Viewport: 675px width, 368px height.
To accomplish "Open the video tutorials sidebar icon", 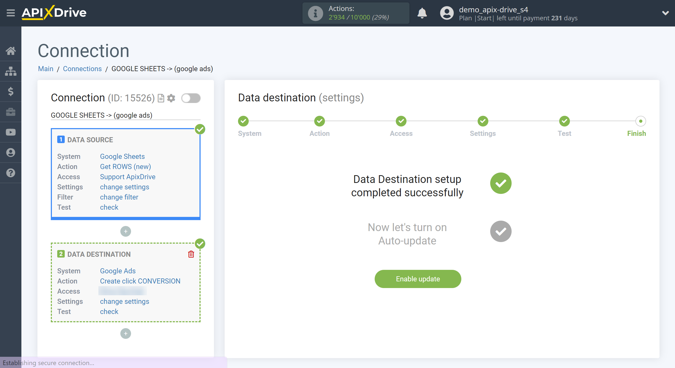I will click(11, 132).
